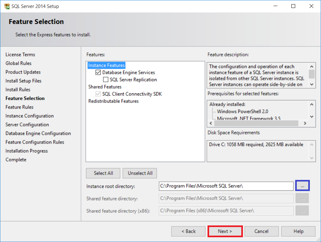Click Feature Configuration Rules step
321x242 pixels.
point(35,142)
